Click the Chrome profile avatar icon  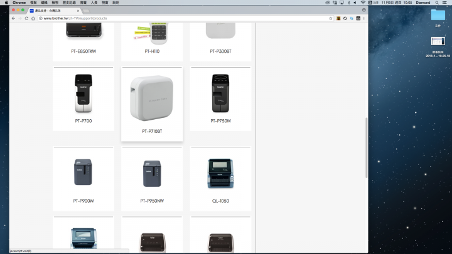click(363, 10)
